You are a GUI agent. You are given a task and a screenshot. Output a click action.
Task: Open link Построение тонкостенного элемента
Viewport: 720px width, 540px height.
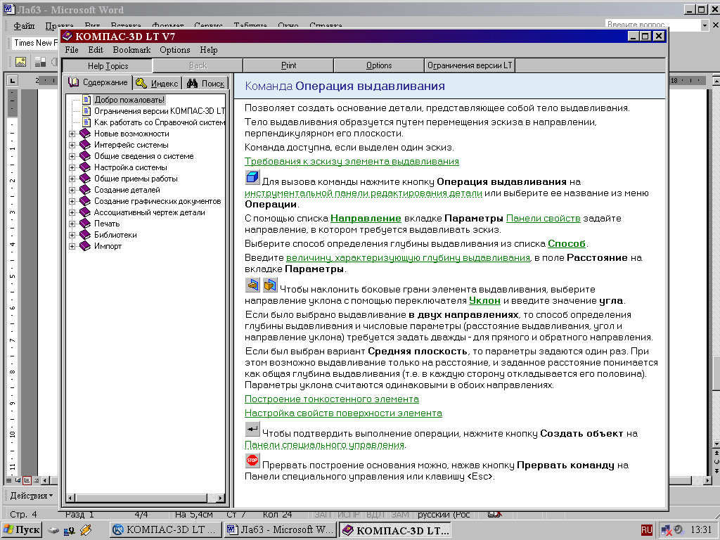[332, 399]
